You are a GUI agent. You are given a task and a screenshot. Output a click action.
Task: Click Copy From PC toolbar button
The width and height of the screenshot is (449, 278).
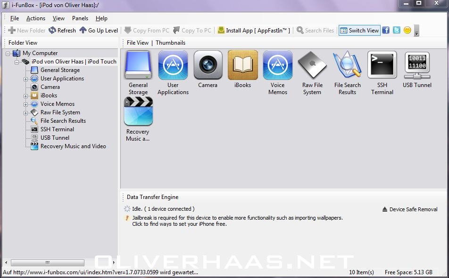147,30
